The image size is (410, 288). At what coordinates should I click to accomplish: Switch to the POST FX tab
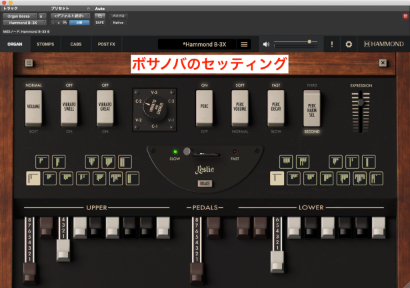pyautogui.click(x=107, y=45)
